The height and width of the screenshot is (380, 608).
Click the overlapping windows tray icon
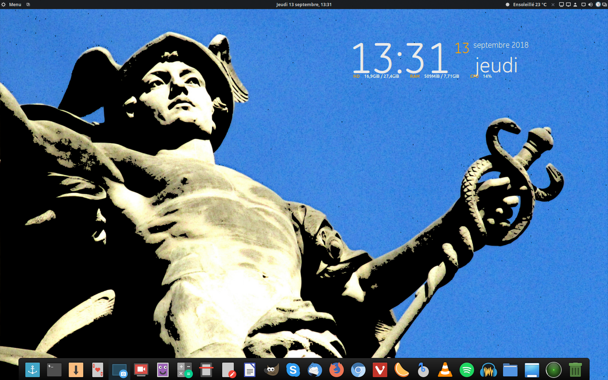click(x=605, y=4)
